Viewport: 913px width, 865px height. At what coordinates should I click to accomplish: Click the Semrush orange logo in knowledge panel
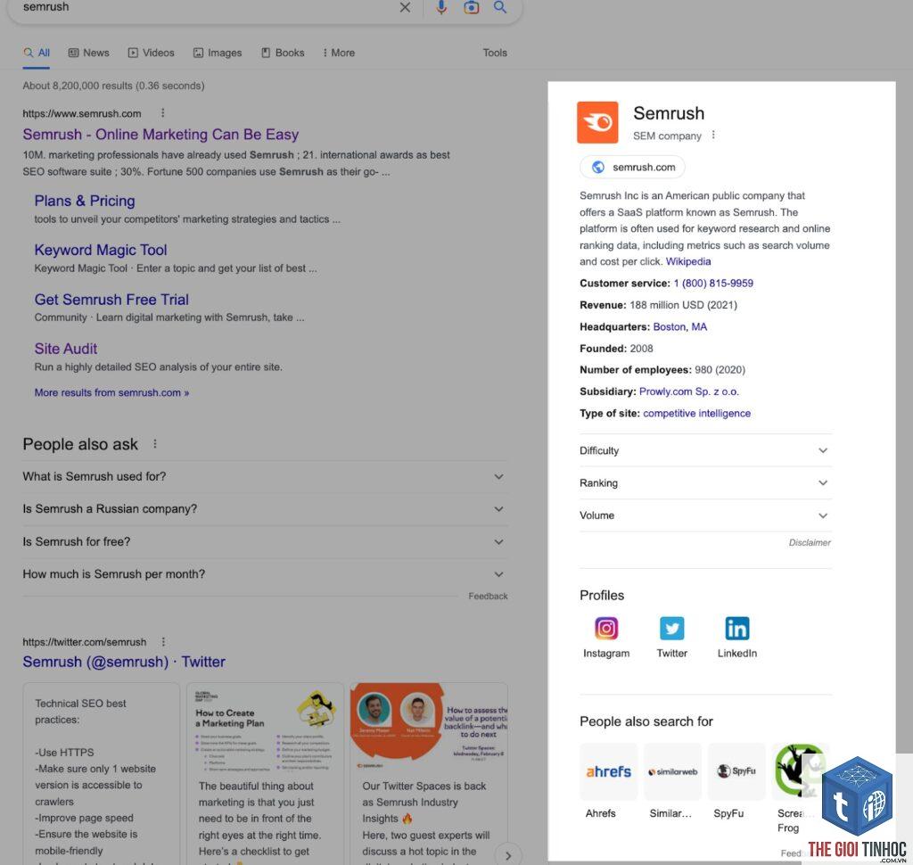click(597, 122)
